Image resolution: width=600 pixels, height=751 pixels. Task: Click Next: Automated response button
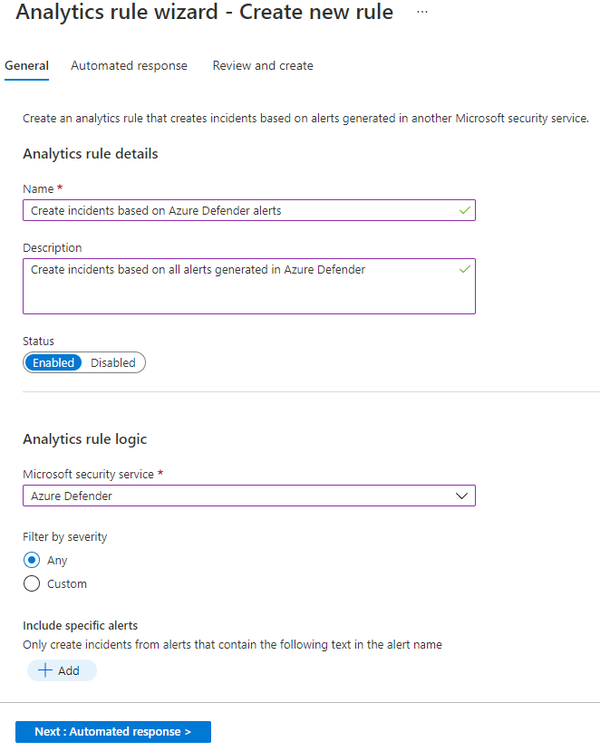point(113,732)
